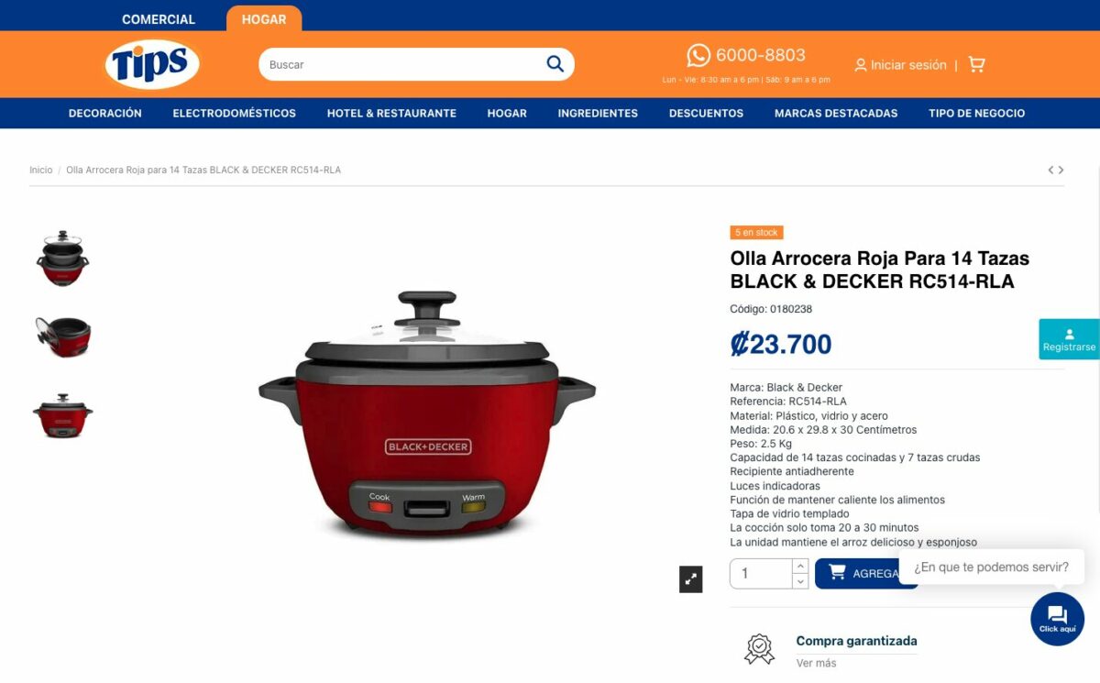This screenshot has height=683, width=1100.
Task: Open the ELECTRODOMÉSTICOS menu
Action: pyautogui.click(x=235, y=113)
